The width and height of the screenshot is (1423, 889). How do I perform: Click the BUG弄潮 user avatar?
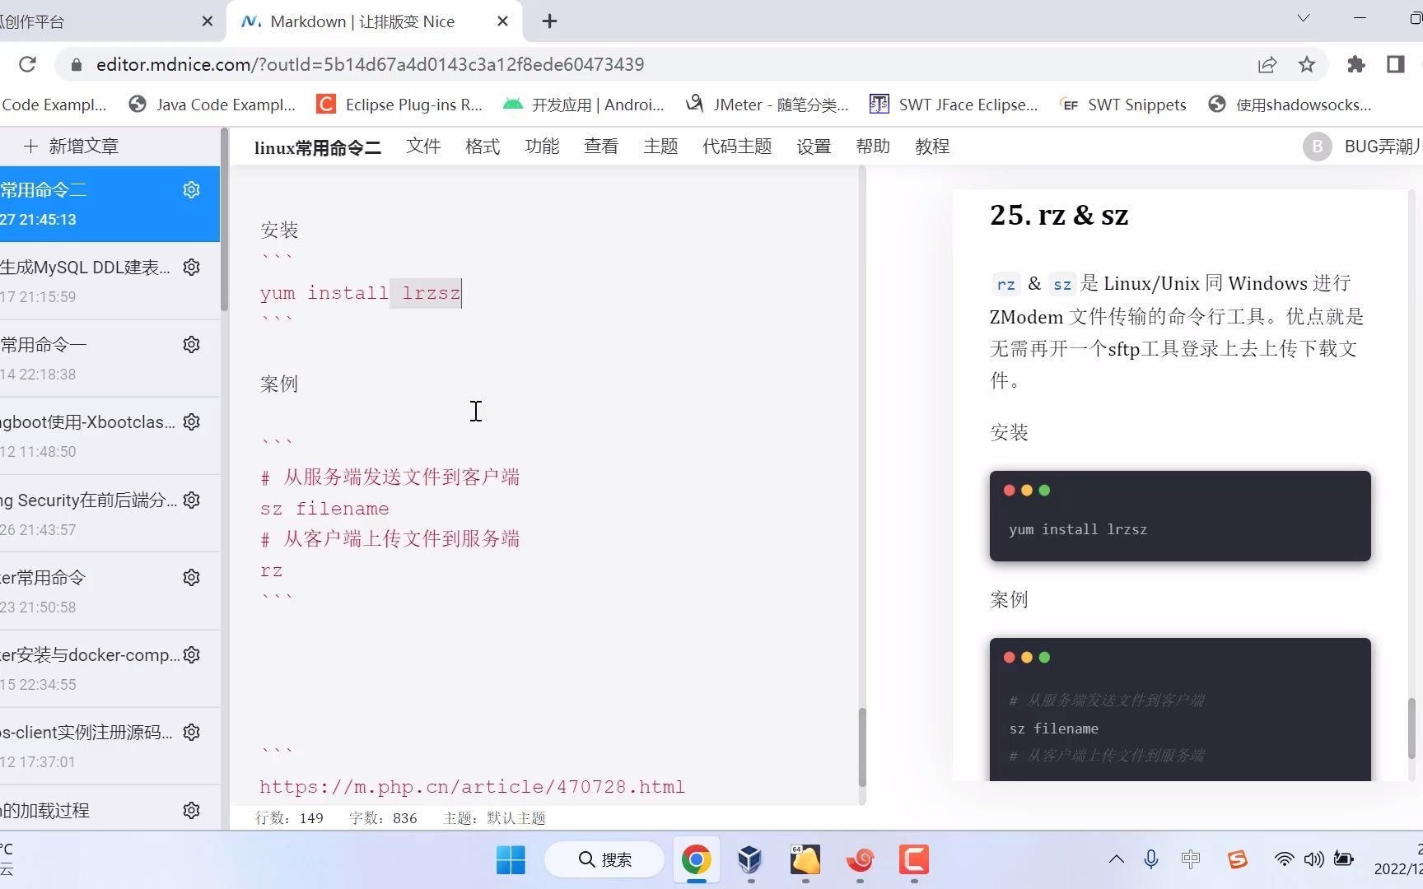pyautogui.click(x=1317, y=147)
